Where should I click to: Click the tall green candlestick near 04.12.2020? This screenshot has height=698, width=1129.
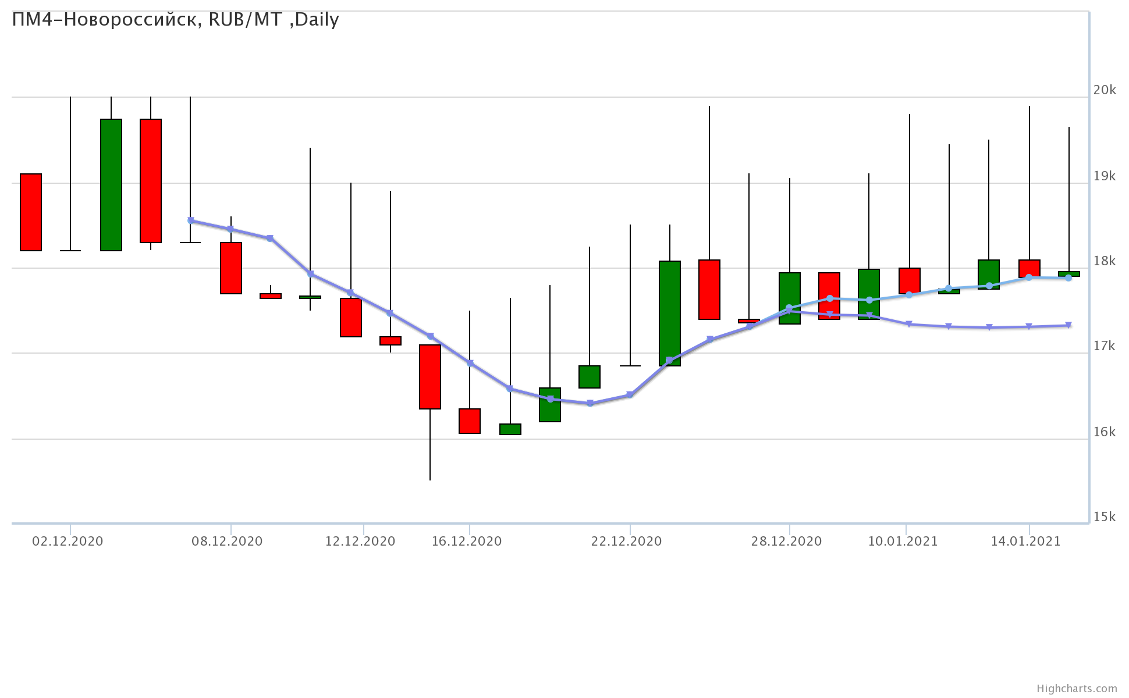click(111, 185)
